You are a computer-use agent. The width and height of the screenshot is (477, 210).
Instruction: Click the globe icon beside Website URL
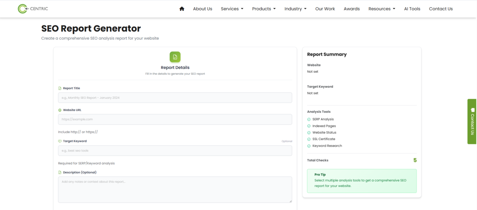click(x=60, y=110)
